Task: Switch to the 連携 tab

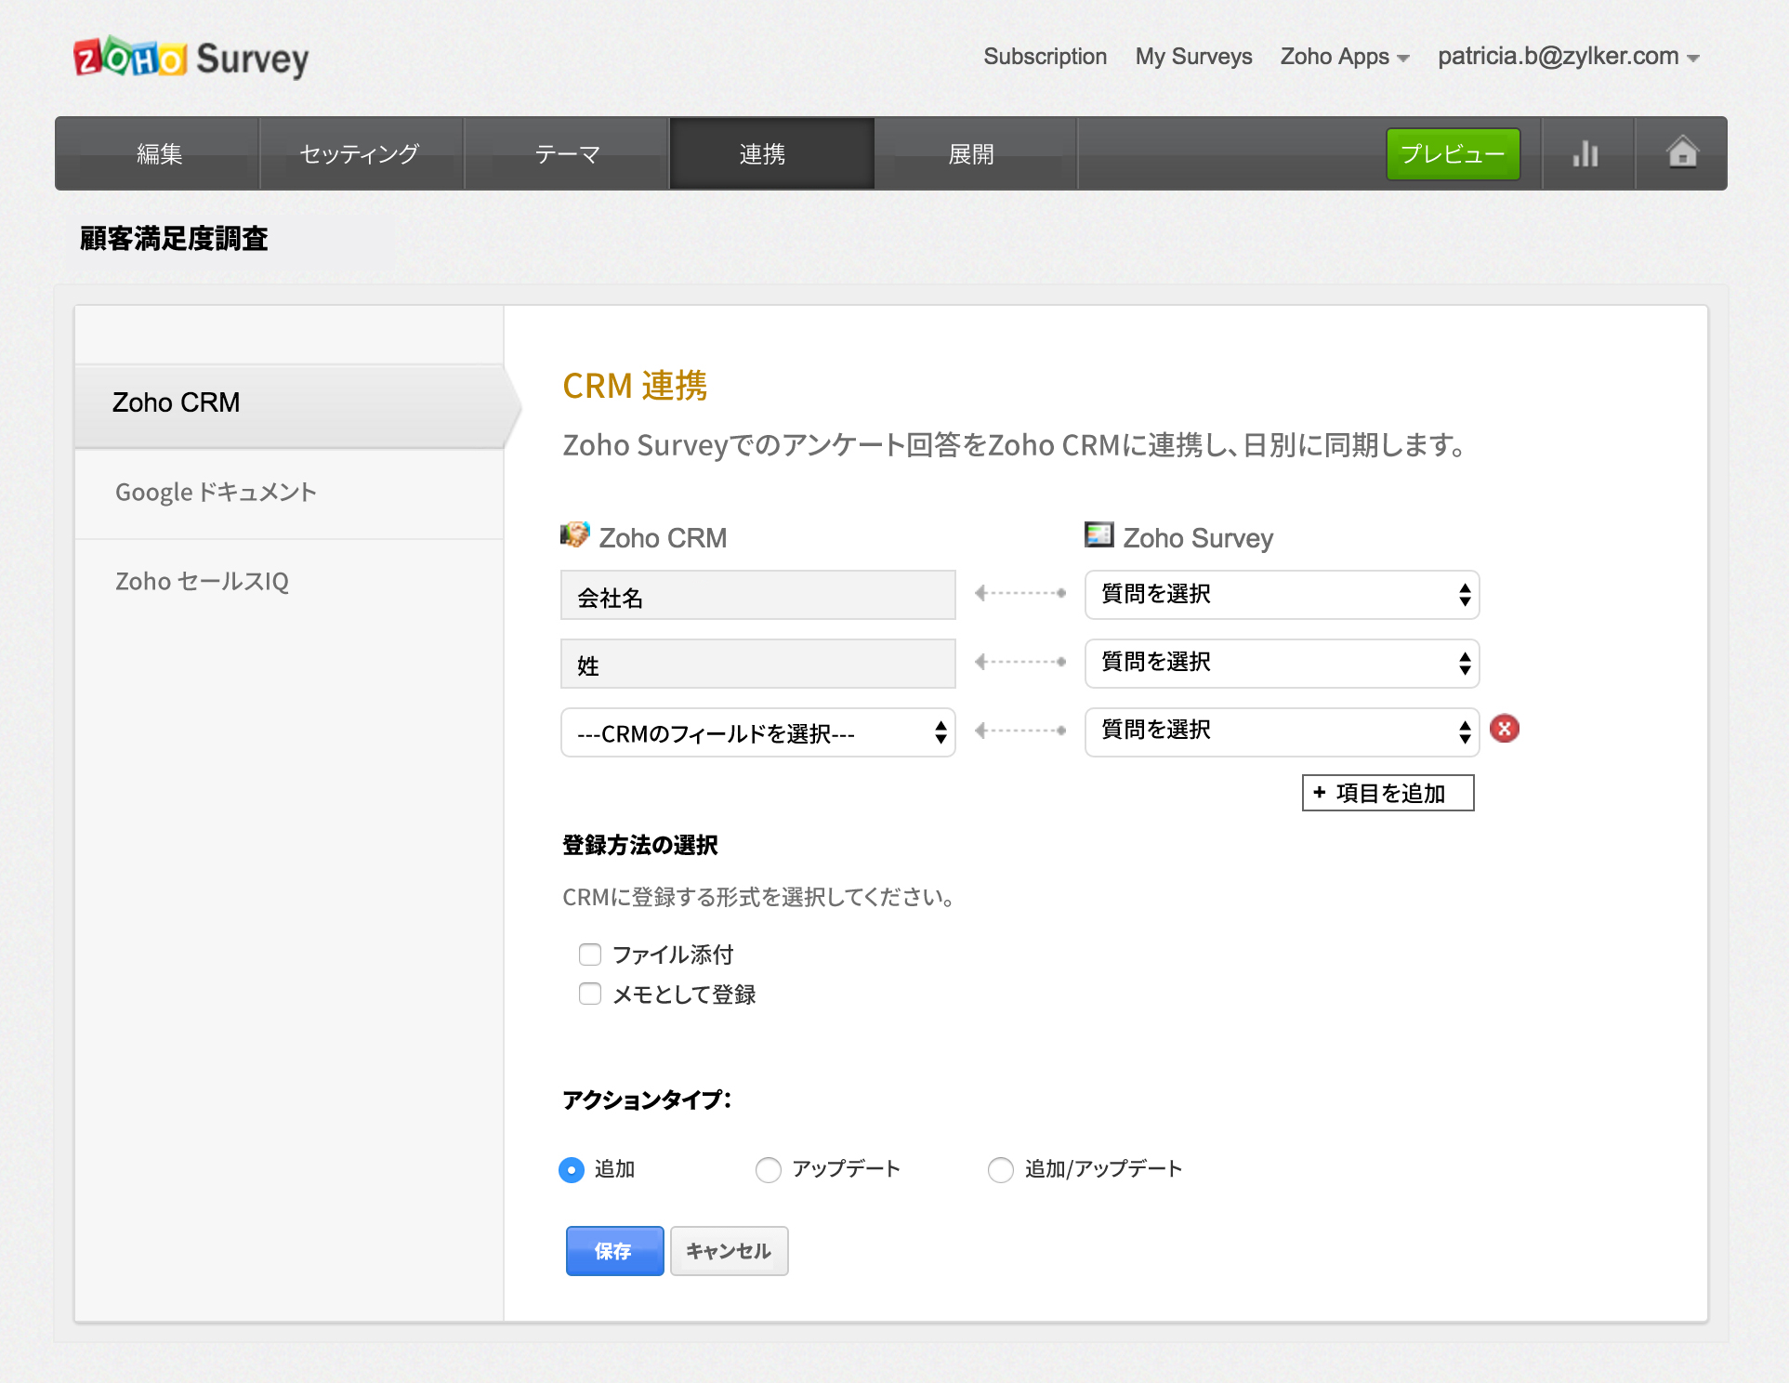Action: [771, 153]
